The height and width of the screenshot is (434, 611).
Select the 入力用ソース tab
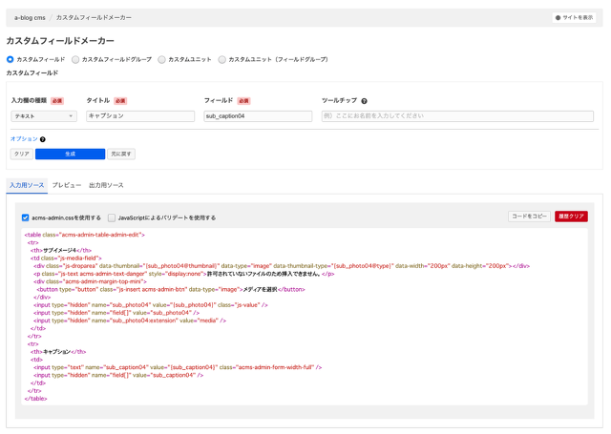point(26,184)
